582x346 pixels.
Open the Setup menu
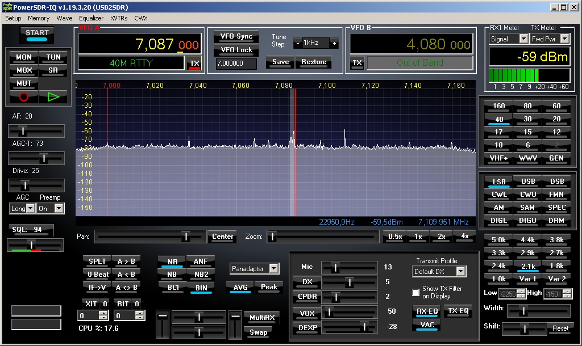(13, 18)
